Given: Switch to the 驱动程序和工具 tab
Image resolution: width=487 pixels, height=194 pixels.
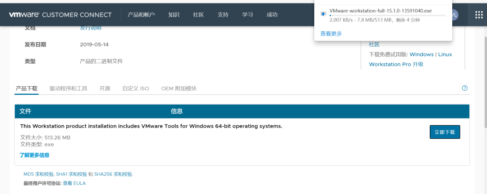Looking at the screenshot, I should [69, 88].
